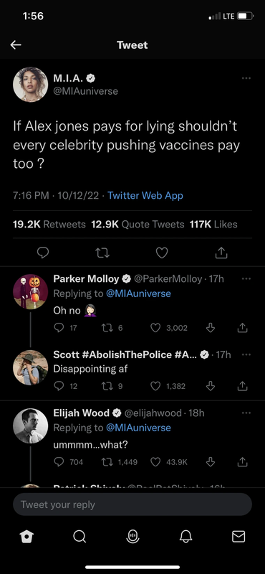This screenshot has height=574, width=265.
Task: Share M.I.A.'s main tweet
Action: click(221, 253)
